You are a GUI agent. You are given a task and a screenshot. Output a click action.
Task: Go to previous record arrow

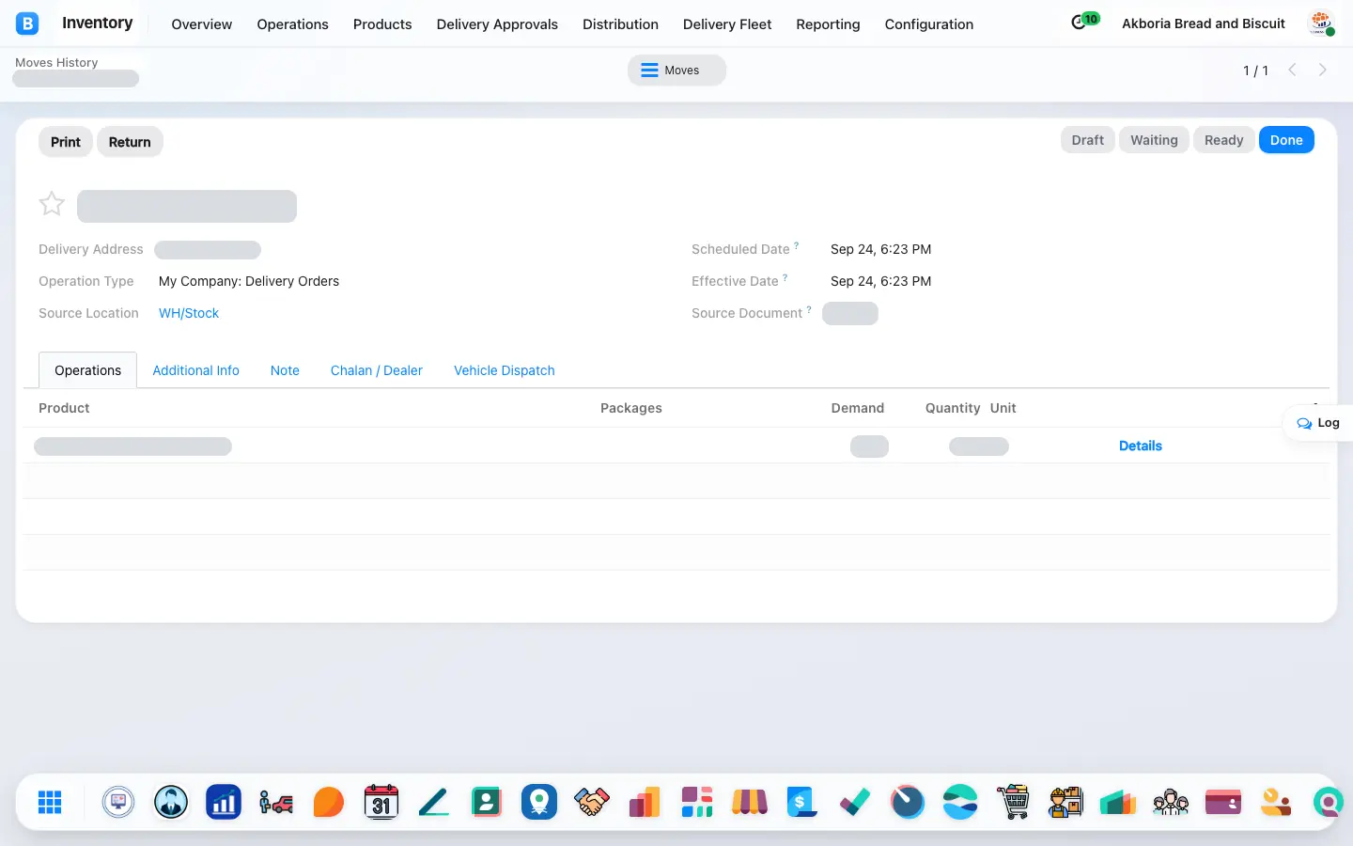tap(1293, 70)
